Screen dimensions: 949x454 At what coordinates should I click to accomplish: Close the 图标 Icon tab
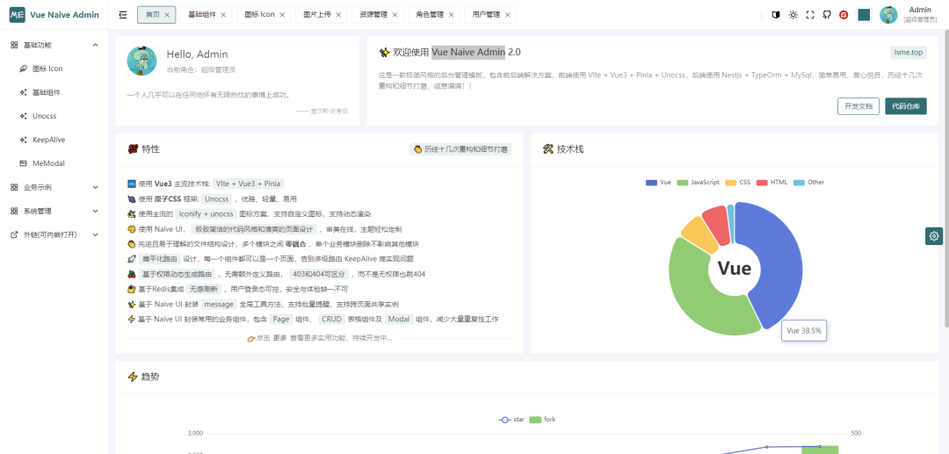pyautogui.click(x=282, y=15)
